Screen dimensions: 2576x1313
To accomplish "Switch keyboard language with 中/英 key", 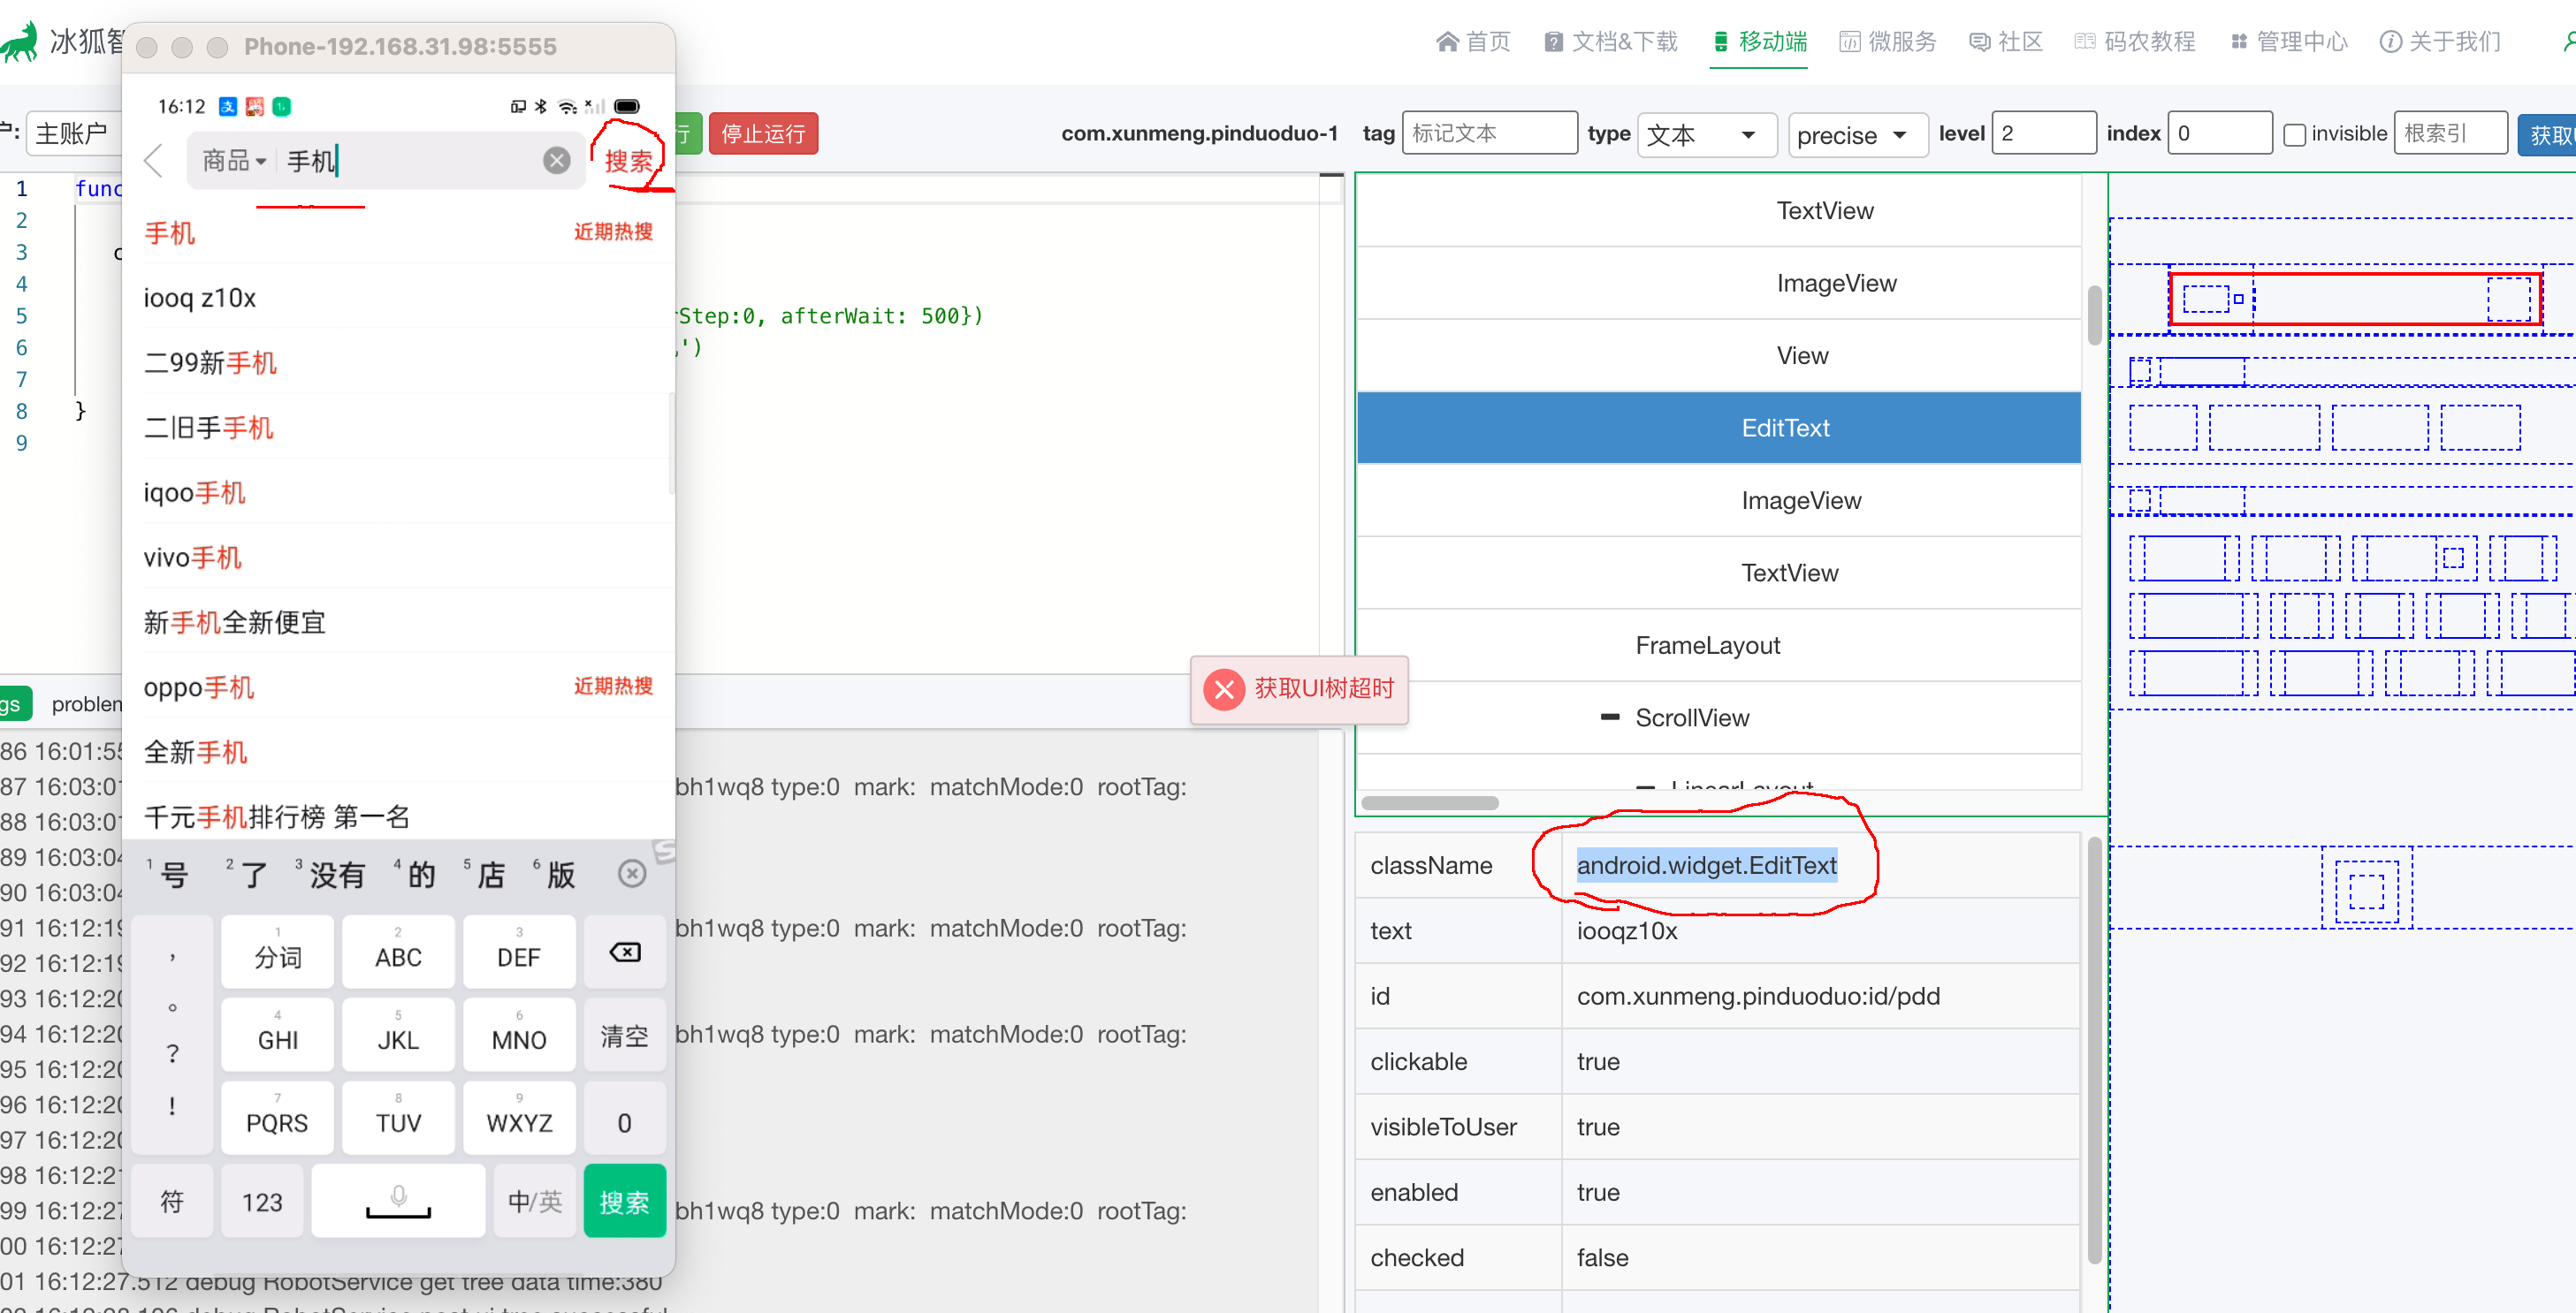I will [x=535, y=1202].
